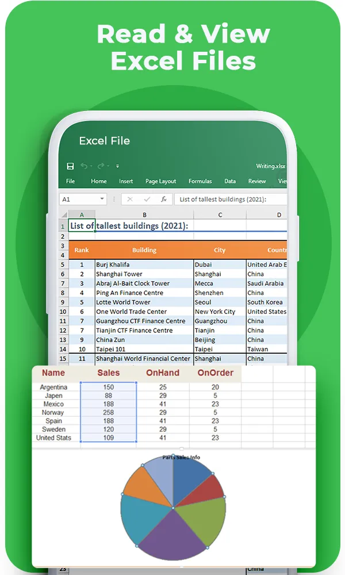Click the Redo arrow icon
This screenshot has height=575, width=345.
click(101, 166)
